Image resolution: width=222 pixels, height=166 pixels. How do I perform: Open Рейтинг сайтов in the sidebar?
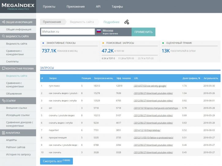[16, 147]
